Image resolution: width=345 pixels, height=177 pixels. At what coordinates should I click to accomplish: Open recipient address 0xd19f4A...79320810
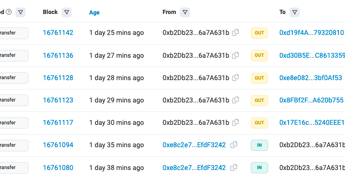click(311, 33)
